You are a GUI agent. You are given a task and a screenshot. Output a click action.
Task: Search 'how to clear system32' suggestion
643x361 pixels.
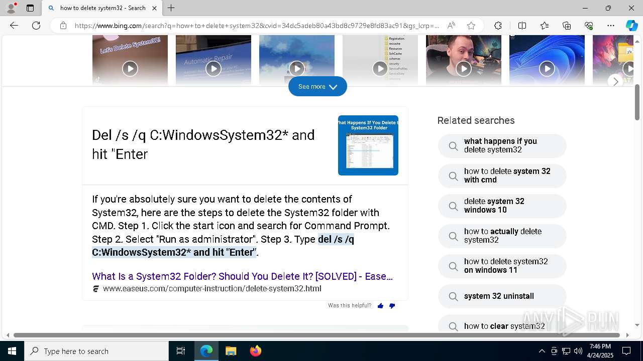[502, 324]
